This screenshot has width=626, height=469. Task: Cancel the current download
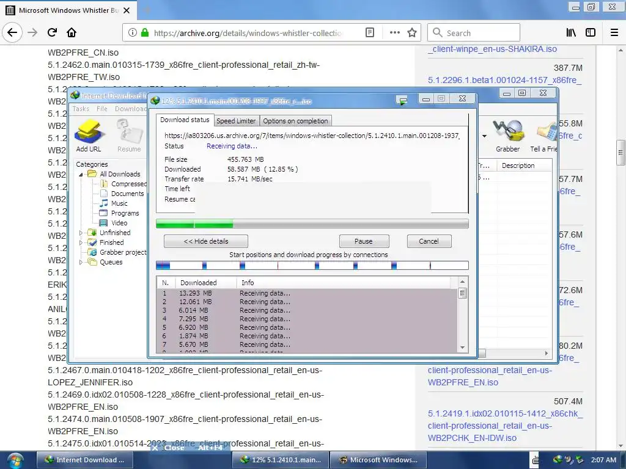[429, 241]
